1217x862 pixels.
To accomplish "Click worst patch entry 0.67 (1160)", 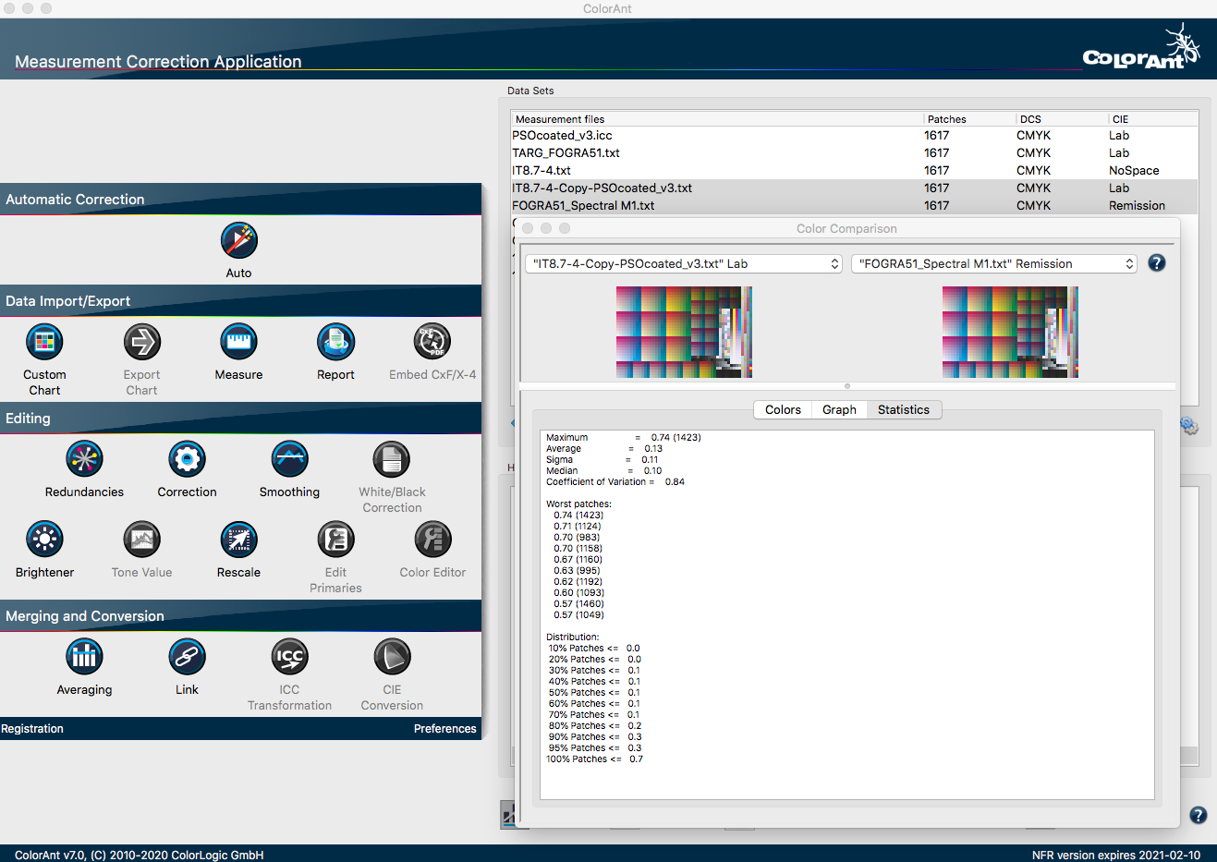I will pyautogui.click(x=578, y=560).
